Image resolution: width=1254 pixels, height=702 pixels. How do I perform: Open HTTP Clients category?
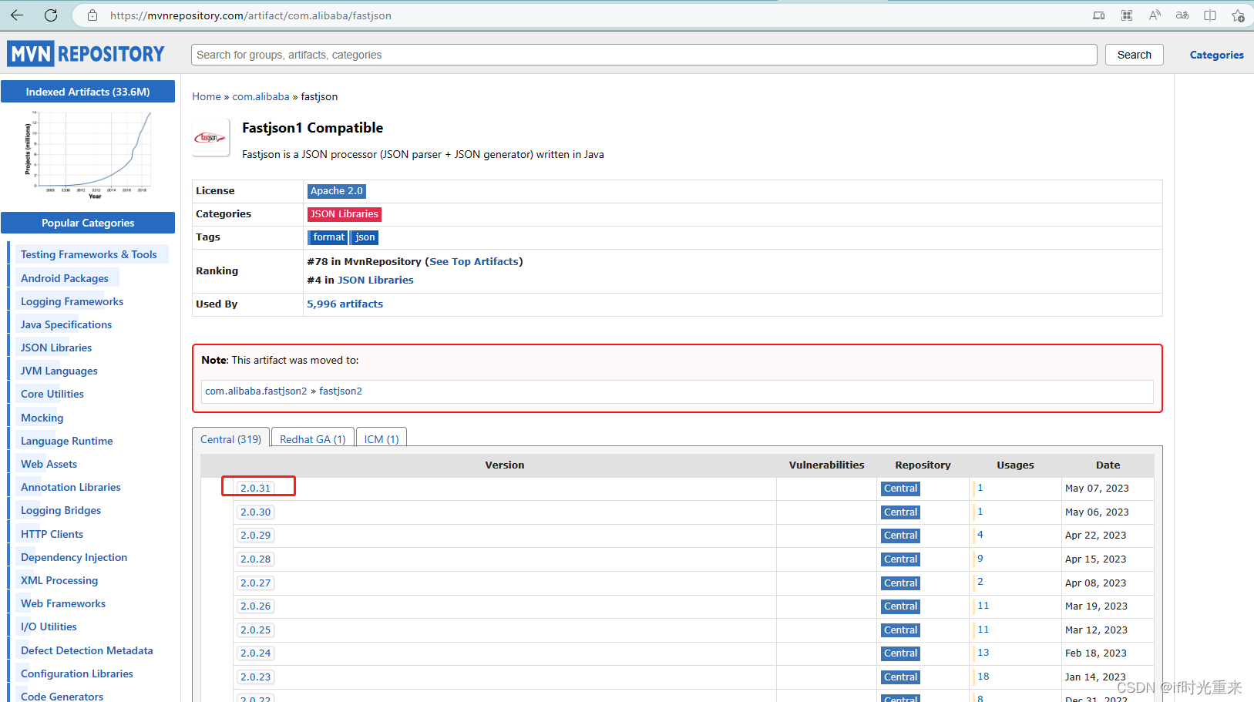point(52,534)
